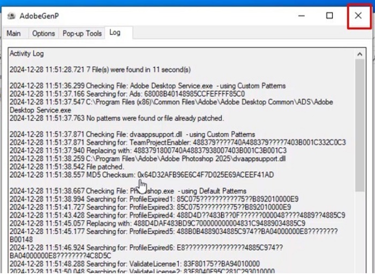Viewport: 375px width, 277px height.
Task: Click the 'Searching for: TeamProjectEnabler' line
Action: click(x=178, y=143)
